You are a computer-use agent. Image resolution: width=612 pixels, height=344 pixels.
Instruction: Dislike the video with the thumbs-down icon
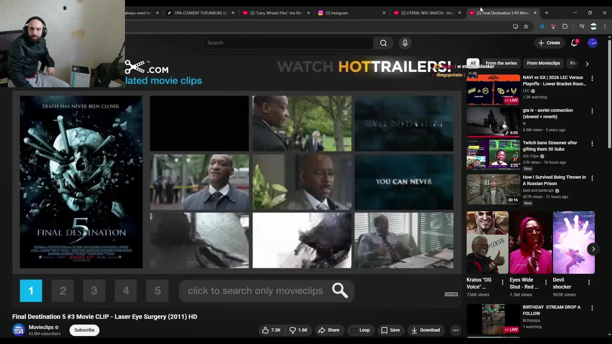pyautogui.click(x=298, y=330)
